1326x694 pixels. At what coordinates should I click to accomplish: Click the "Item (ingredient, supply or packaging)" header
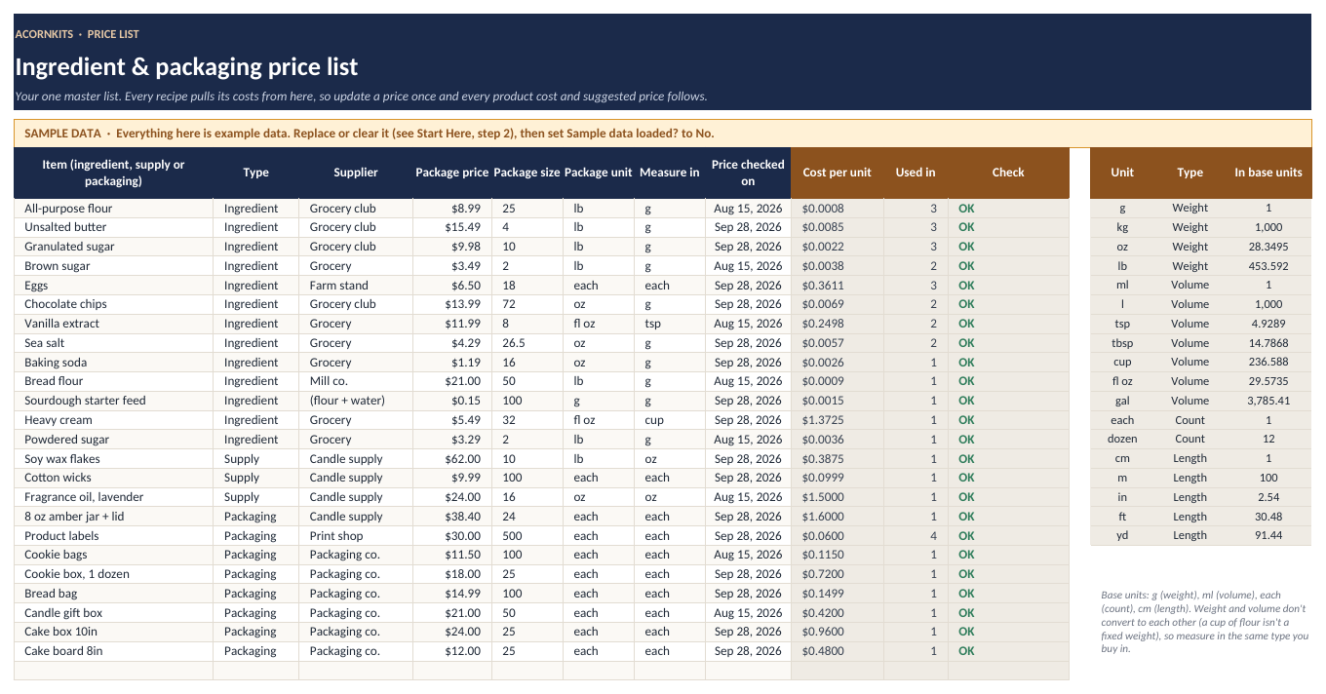tap(113, 173)
